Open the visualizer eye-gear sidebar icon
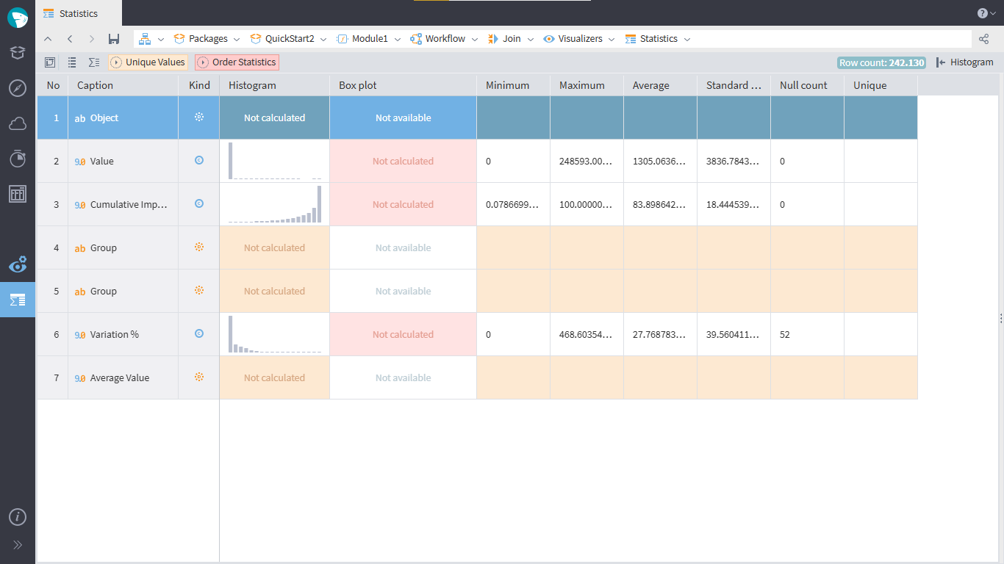The height and width of the screenshot is (564, 1004). click(x=18, y=264)
